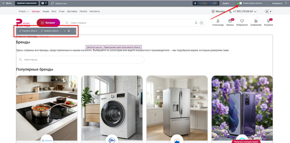Go to Блог page

point(54,11)
